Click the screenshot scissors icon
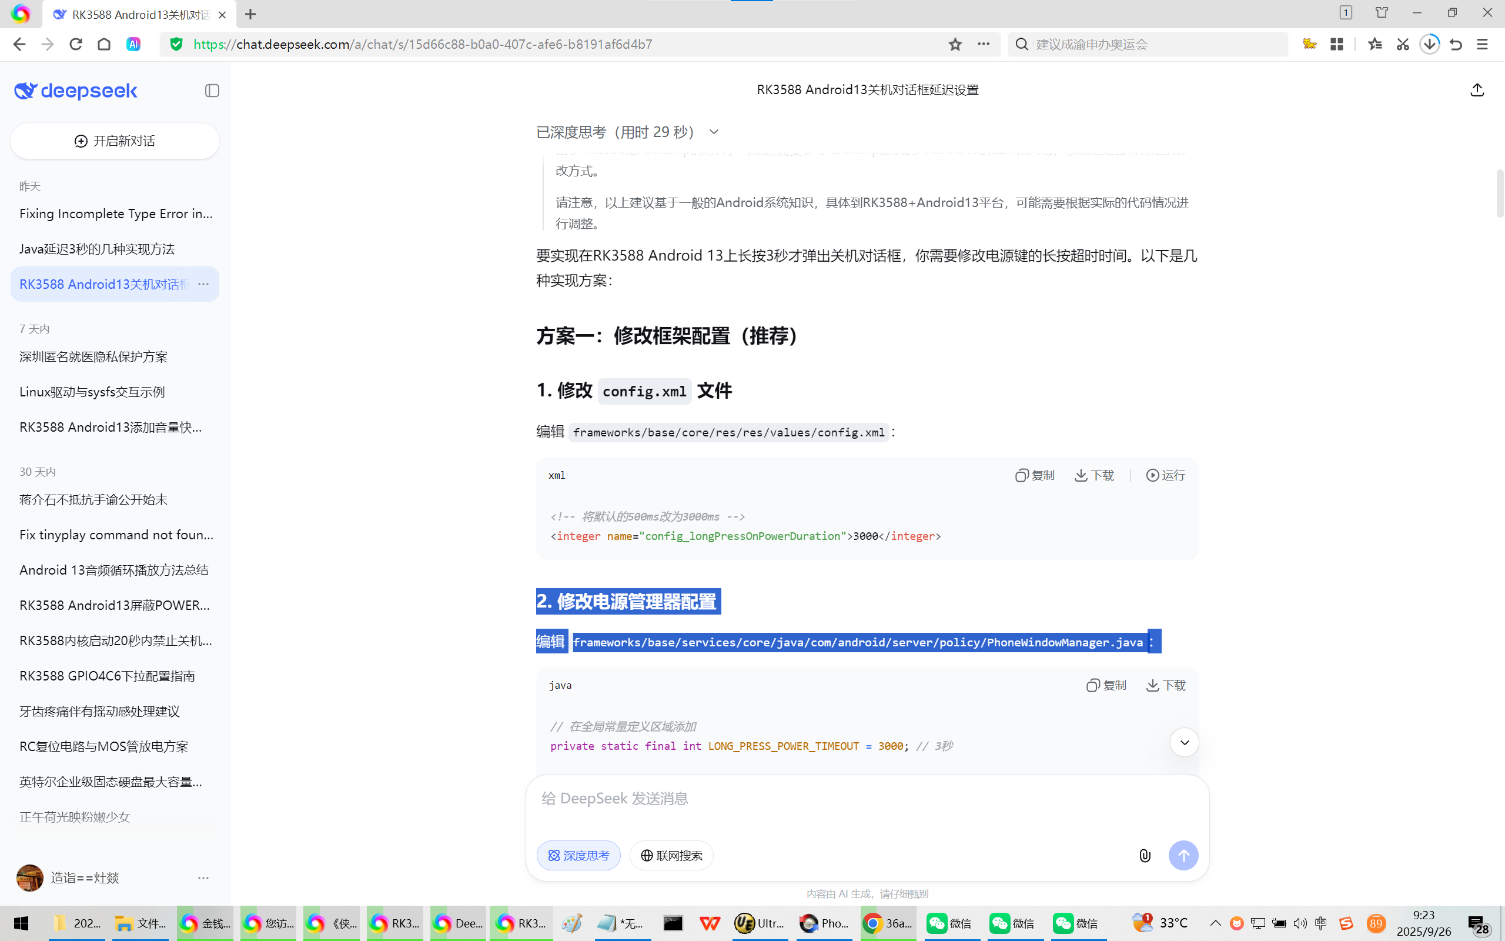The height and width of the screenshot is (941, 1505). pyautogui.click(x=1402, y=44)
